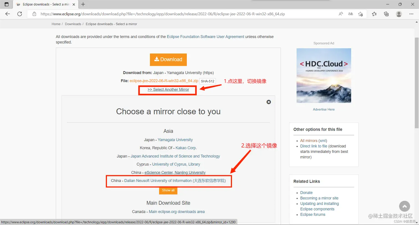
Task: Click the Other options for this file heading
Action: click(318, 129)
